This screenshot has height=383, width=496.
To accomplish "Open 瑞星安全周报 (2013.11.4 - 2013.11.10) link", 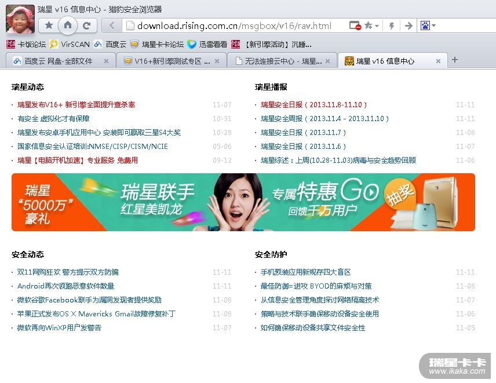I will click(325, 119).
